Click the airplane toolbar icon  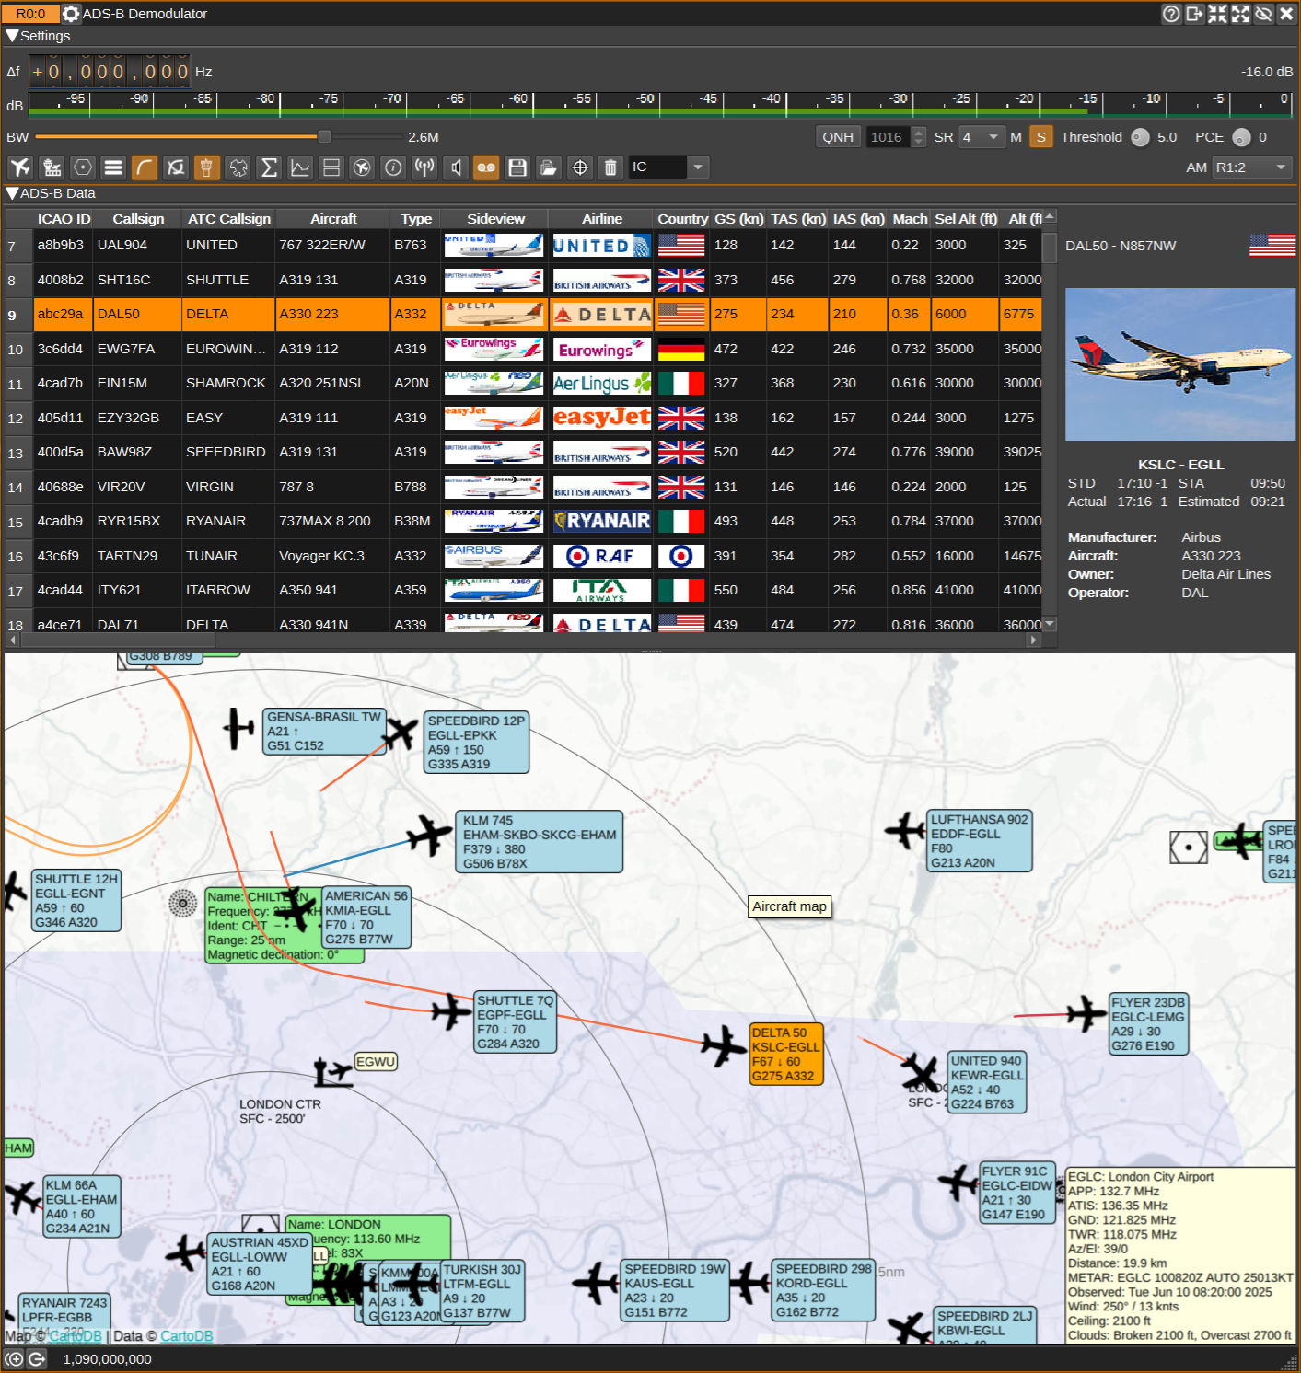[20, 167]
